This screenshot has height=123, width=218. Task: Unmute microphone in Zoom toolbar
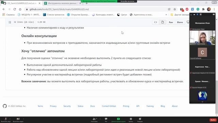point(6,120)
